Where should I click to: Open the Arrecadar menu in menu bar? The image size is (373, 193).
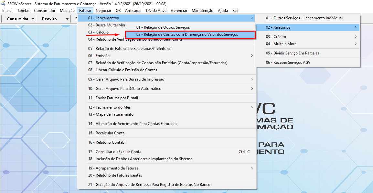133,11
